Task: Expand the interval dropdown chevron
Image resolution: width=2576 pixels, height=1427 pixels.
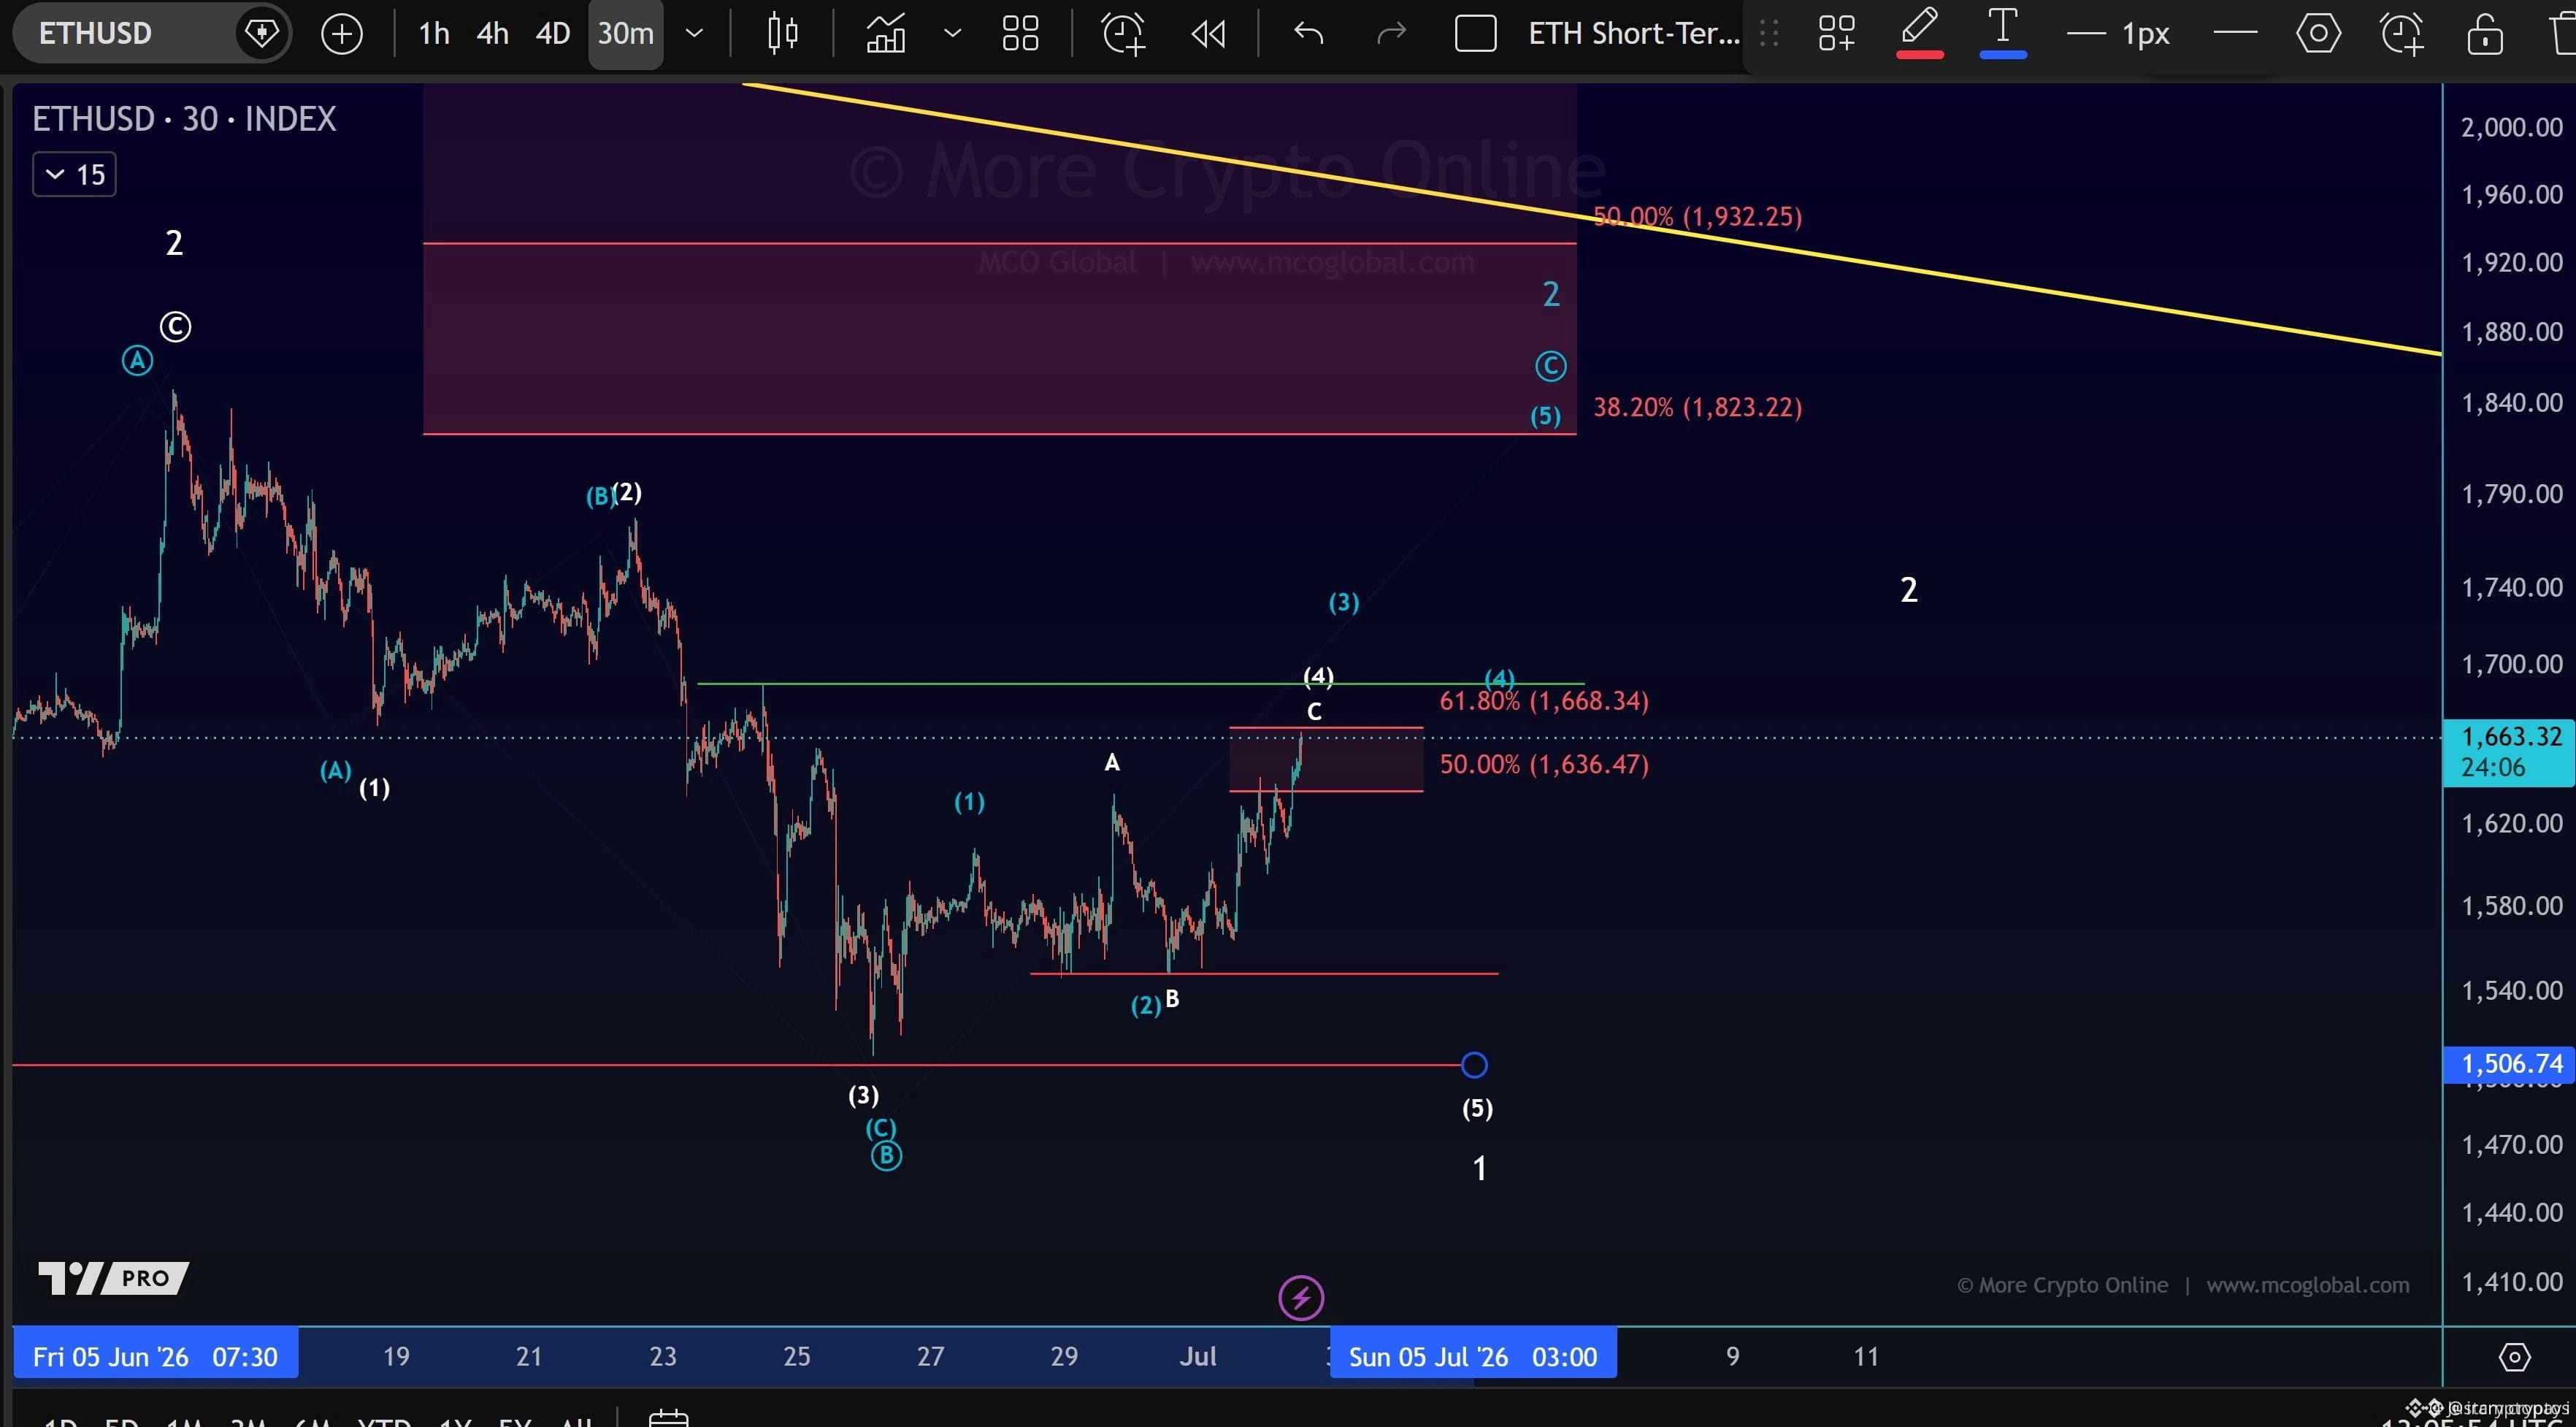Action: (694, 34)
